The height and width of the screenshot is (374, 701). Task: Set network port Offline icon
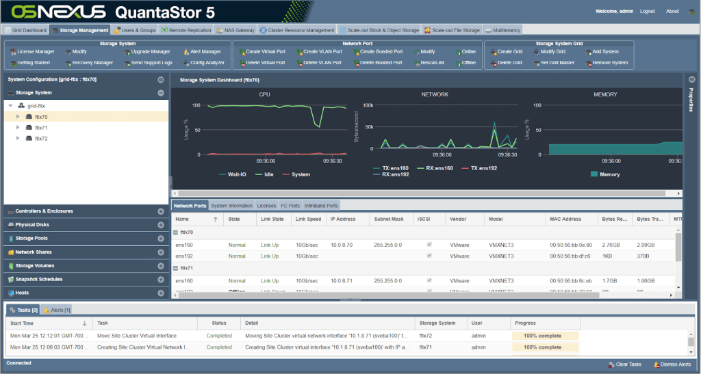click(x=457, y=63)
